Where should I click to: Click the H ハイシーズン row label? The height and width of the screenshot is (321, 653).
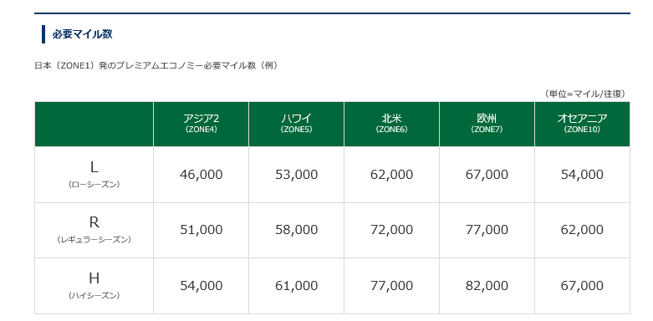pos(94,286)
